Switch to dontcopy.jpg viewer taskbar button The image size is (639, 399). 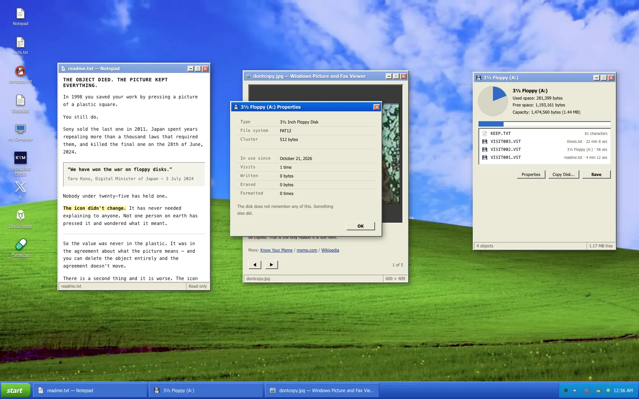pyautogui.click(x=322, y=391)
